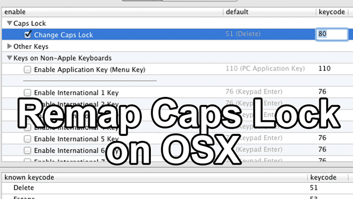Select the Other Keys tree item
The image size is (353, 199).
click(x=31, y=46)
